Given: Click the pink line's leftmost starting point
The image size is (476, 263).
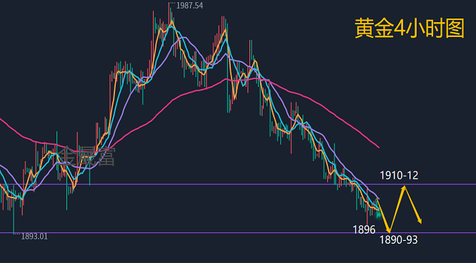Looking at the screenshot, I should coord(1,120).
